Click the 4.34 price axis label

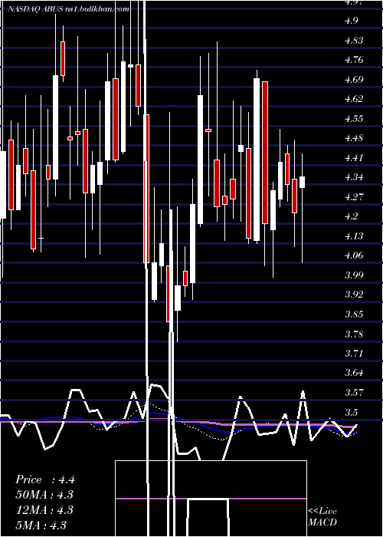354,177
